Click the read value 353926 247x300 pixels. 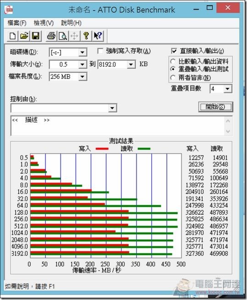tap(219, 199)
